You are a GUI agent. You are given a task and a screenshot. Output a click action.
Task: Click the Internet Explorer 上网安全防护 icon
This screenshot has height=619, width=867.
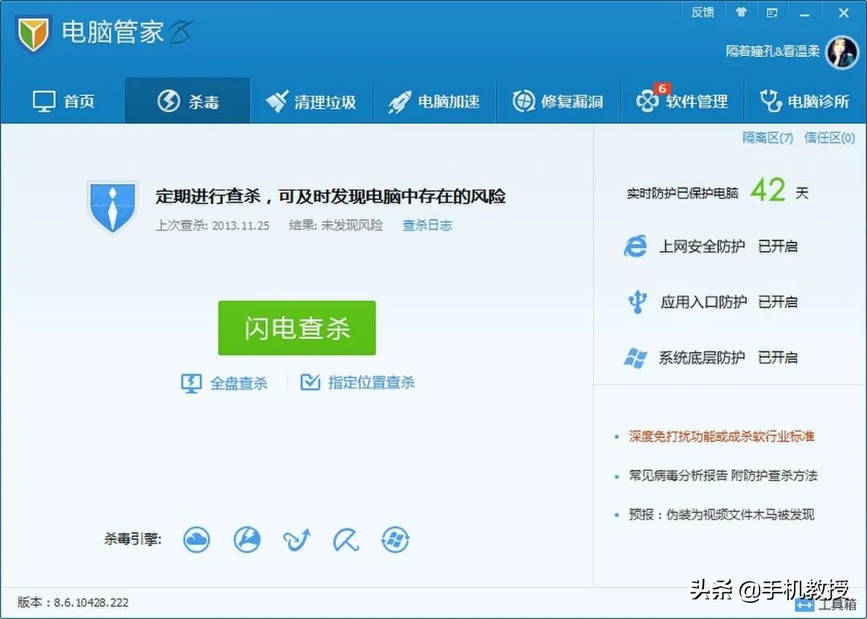coord(635,246)
